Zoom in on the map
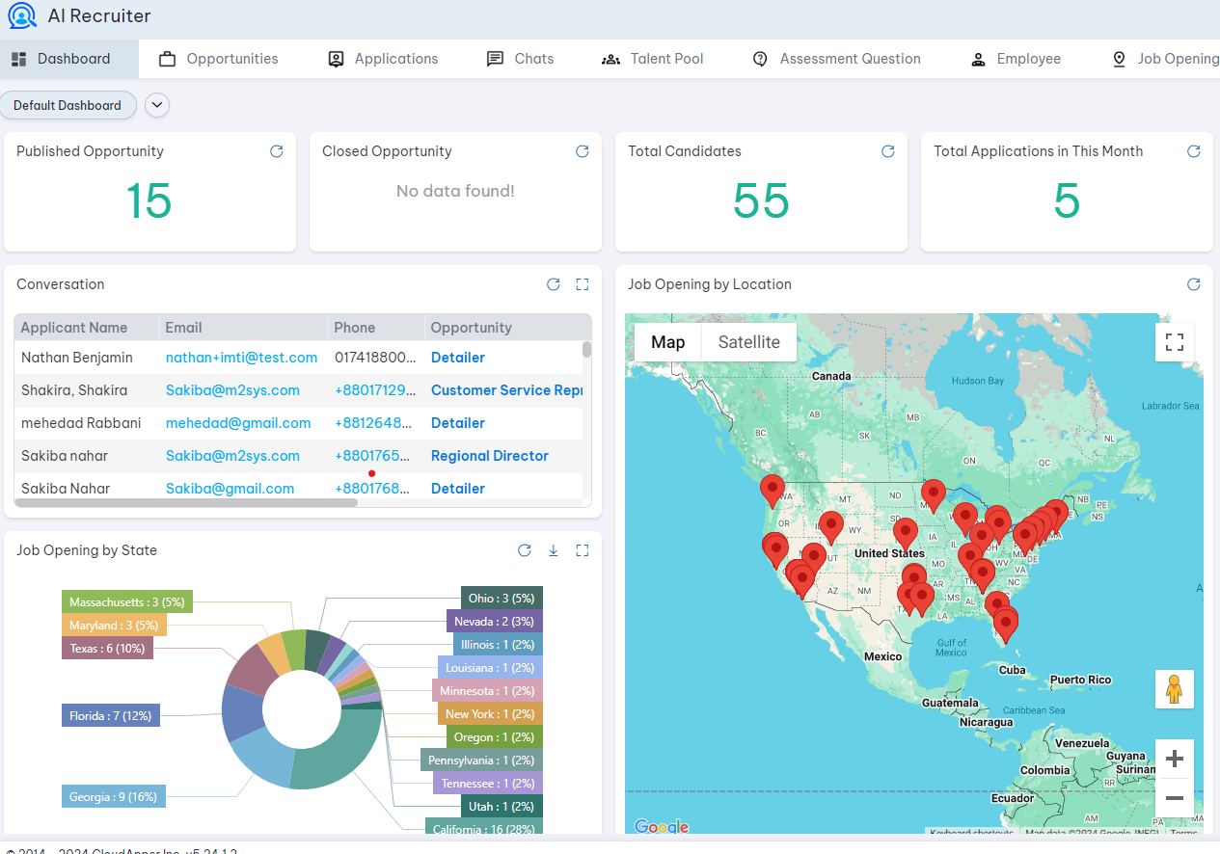 1174,759
